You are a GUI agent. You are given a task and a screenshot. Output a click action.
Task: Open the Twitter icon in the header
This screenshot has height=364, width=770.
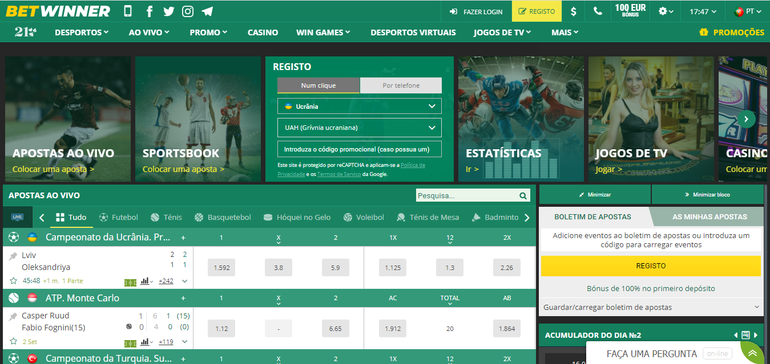pyautogui.click(x=168, y=11)
